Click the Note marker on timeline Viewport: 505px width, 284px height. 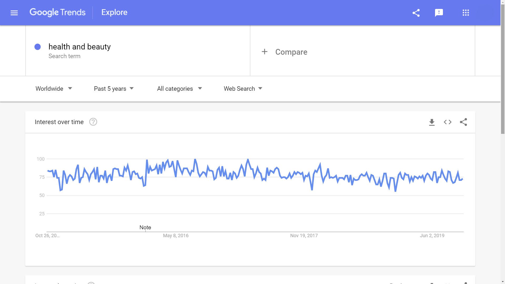coord(145,227)
